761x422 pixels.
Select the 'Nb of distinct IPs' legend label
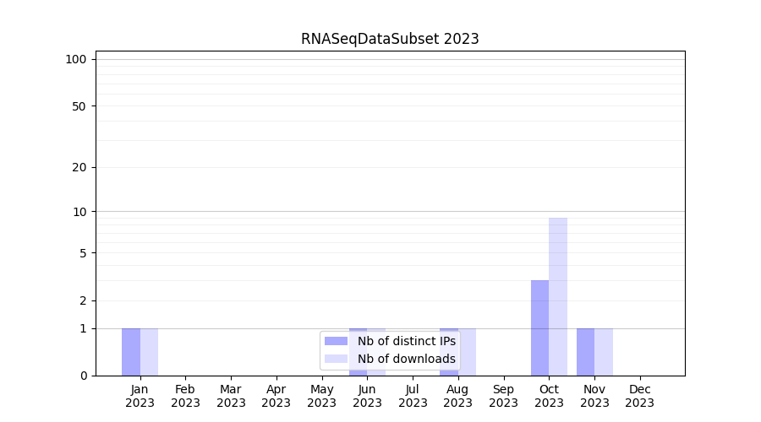[x=406, y=341]
